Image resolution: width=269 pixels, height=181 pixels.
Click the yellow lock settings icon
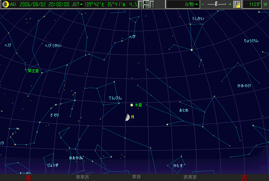point(237,4)
